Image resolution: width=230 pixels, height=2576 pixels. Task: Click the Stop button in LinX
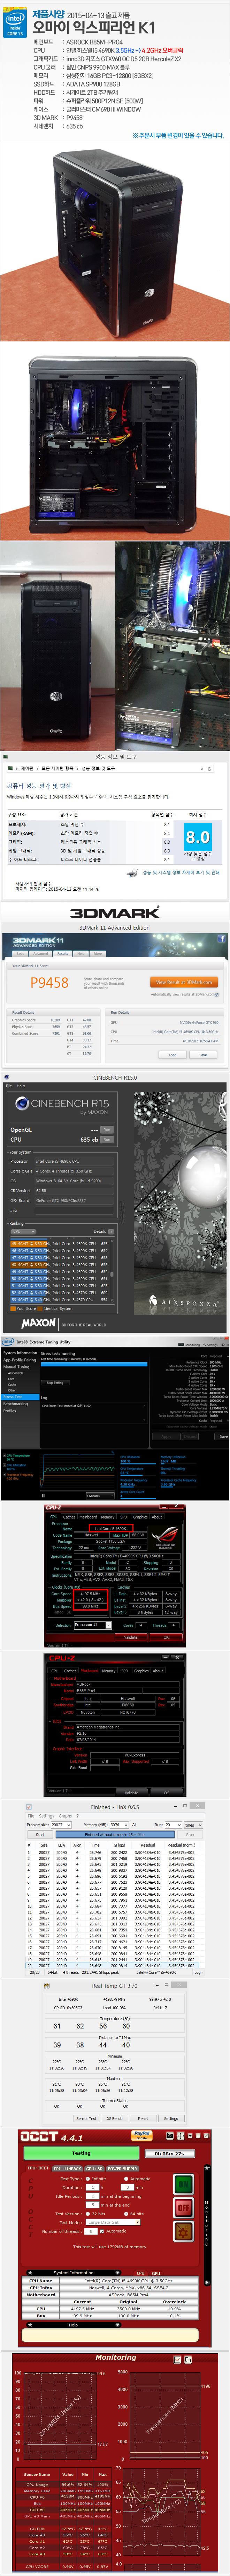coord(190,1834)
